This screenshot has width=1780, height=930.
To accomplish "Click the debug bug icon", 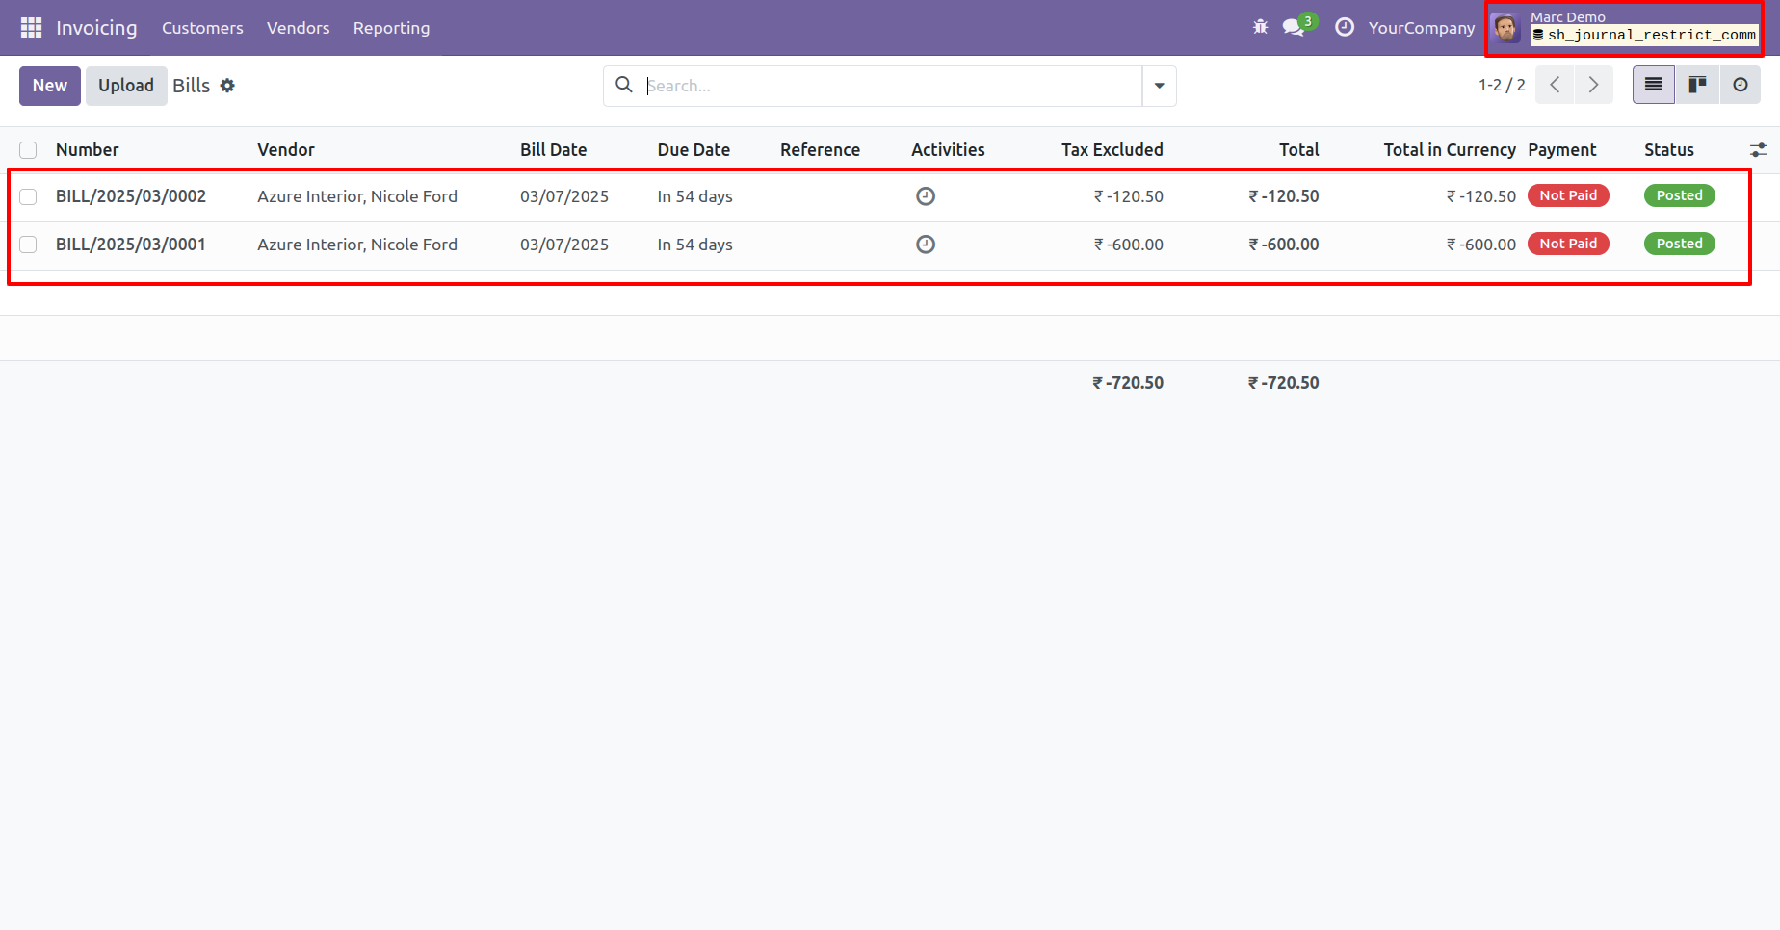I will (1260, 27).
